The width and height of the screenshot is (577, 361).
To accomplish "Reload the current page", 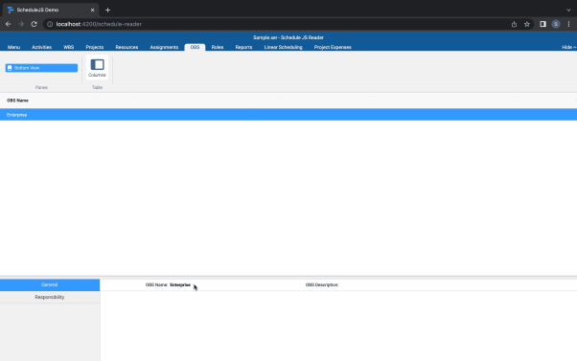I will click(34, 24).
